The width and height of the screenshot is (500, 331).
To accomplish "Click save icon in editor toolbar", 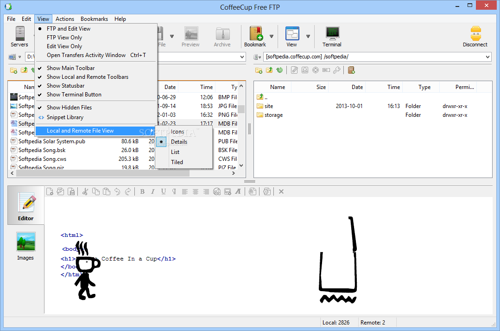I will tap(71, 191).
